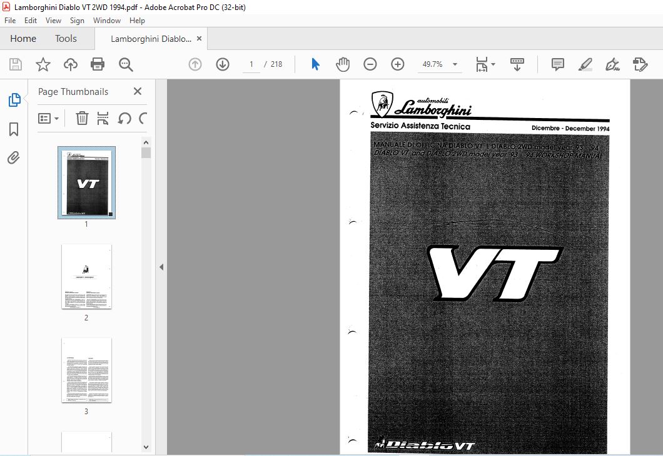The width and height of the screenshot is (663, 456).
Task: Close the Lamborghini Diablo document tab
Action: click(x=199, y=39)
